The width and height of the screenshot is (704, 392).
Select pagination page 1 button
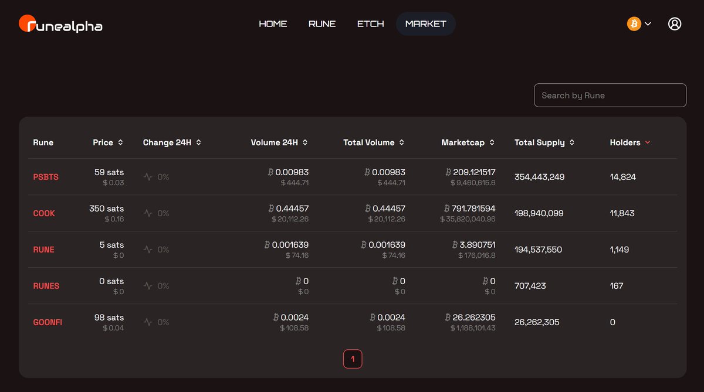[353, 359]
